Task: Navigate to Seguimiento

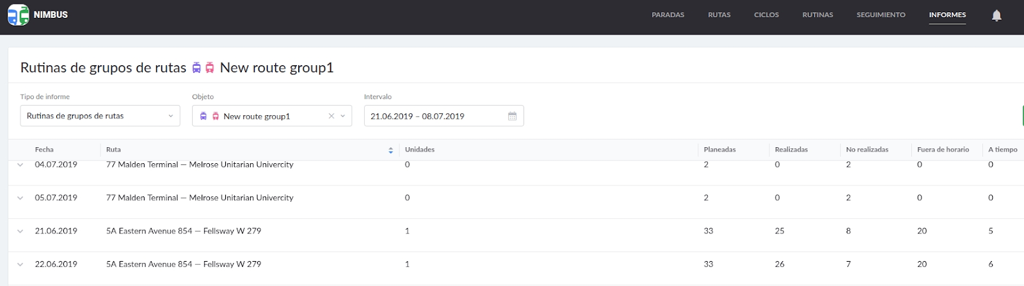Action: tap(881, 15)
